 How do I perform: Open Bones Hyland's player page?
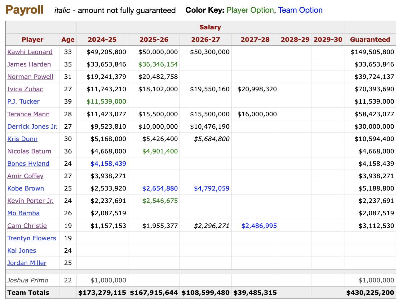pyautogui.click(x=28, y=164)
